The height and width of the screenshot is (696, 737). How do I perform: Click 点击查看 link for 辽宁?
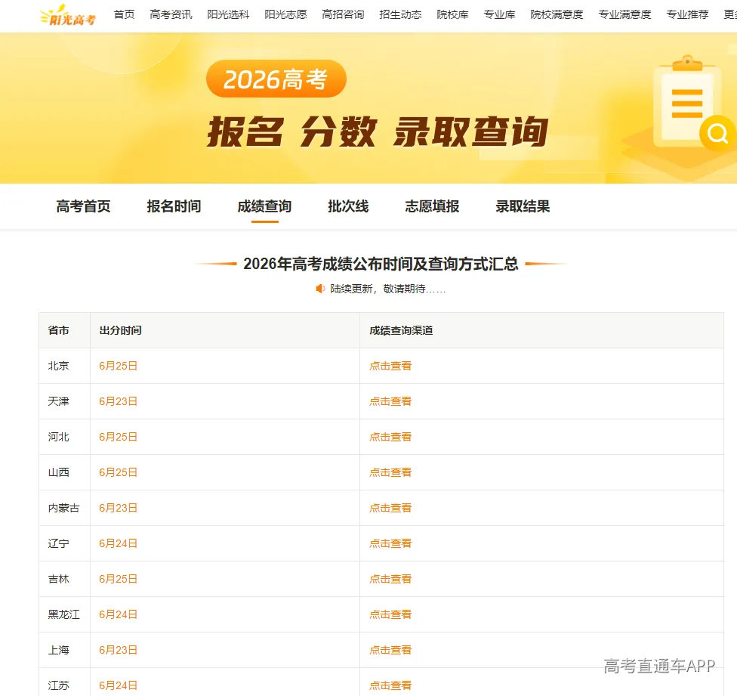pos(390,543)
